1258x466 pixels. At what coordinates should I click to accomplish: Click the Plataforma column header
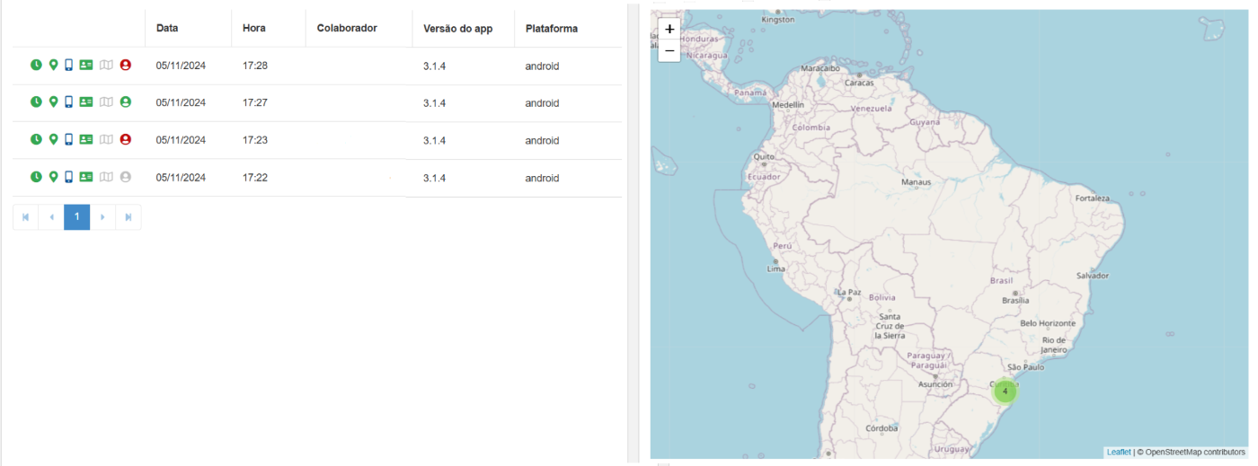pos(552,28)
